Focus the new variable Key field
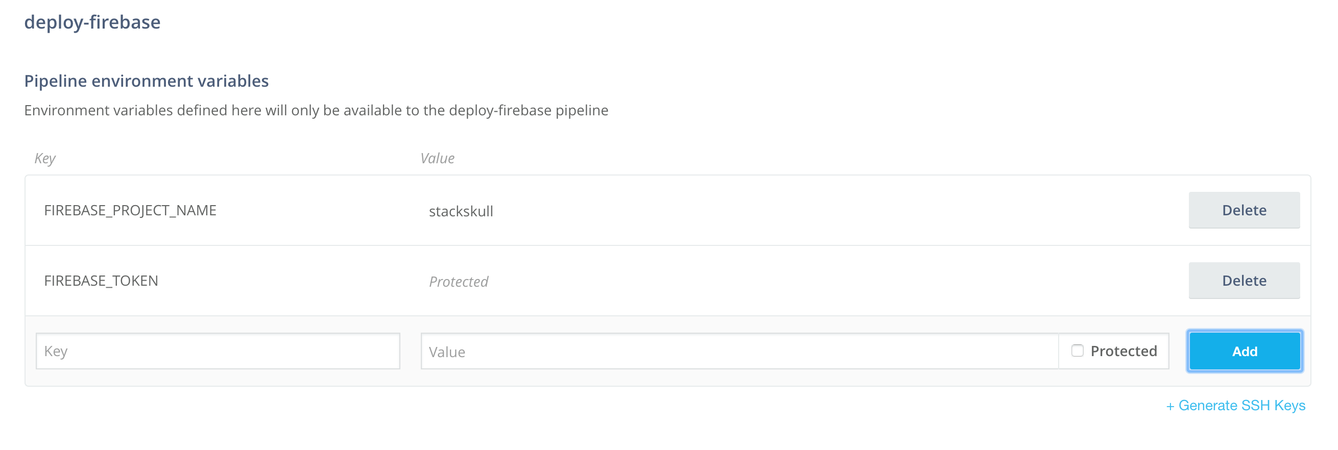The height and width of the screenshot is (450, 1338). point(218,352)
